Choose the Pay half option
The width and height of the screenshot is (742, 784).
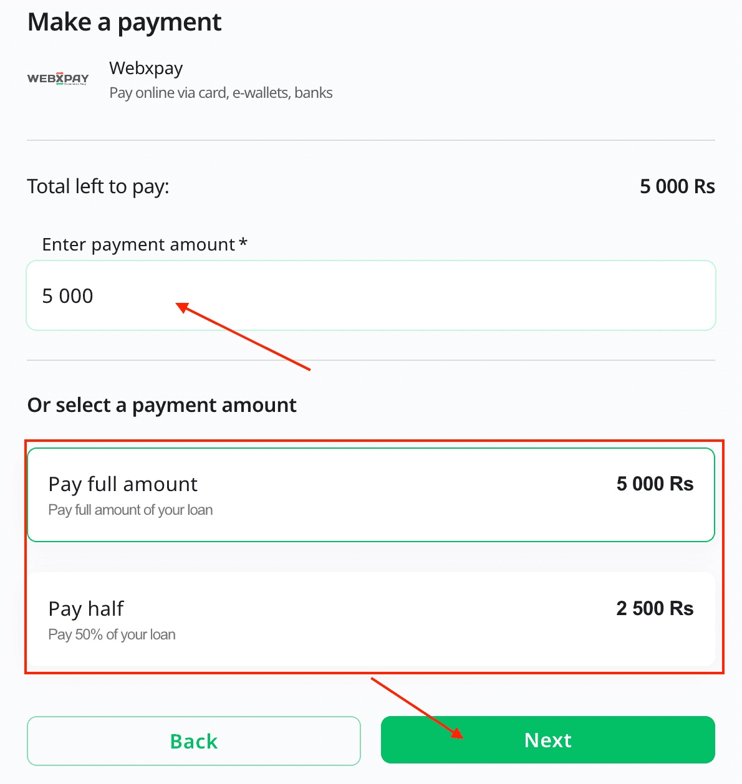pyautogui.click(x=370, y=619)
